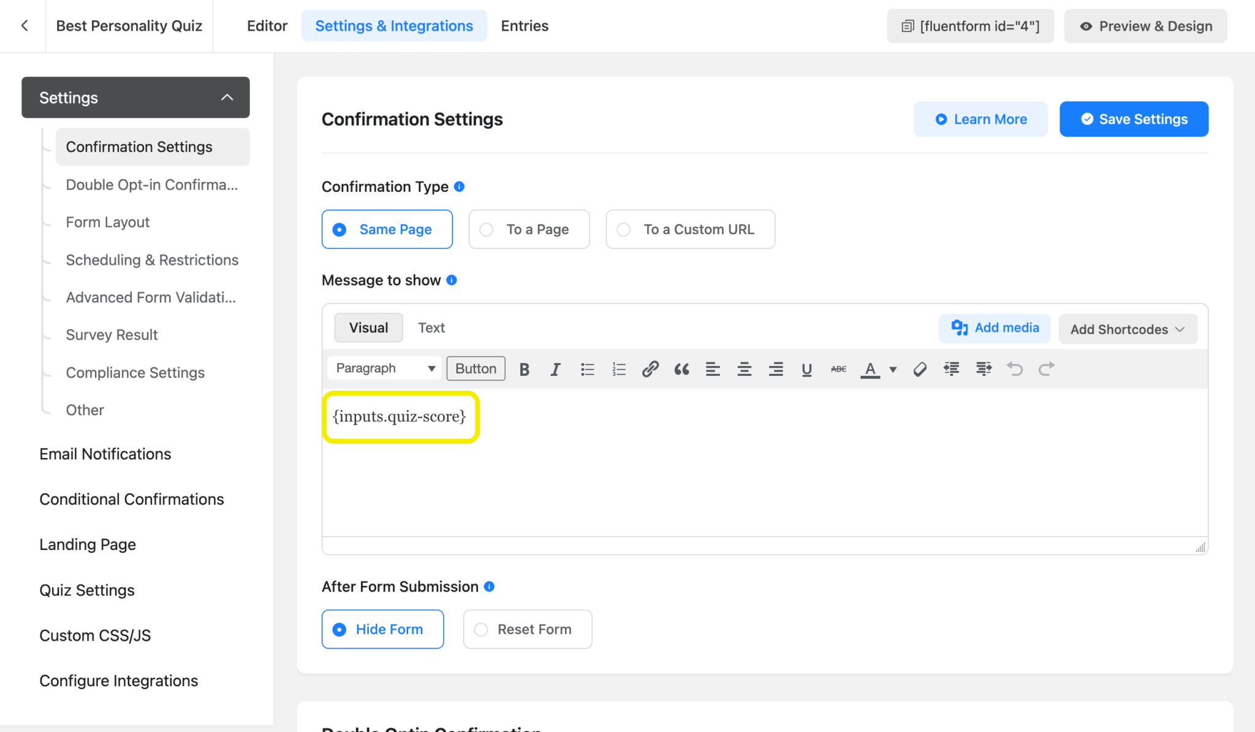Apply bold formatting in the message editor

(524, 368)
